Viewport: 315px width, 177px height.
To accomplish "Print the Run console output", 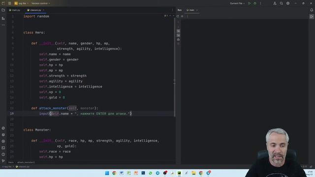I will tap(178, 39).
